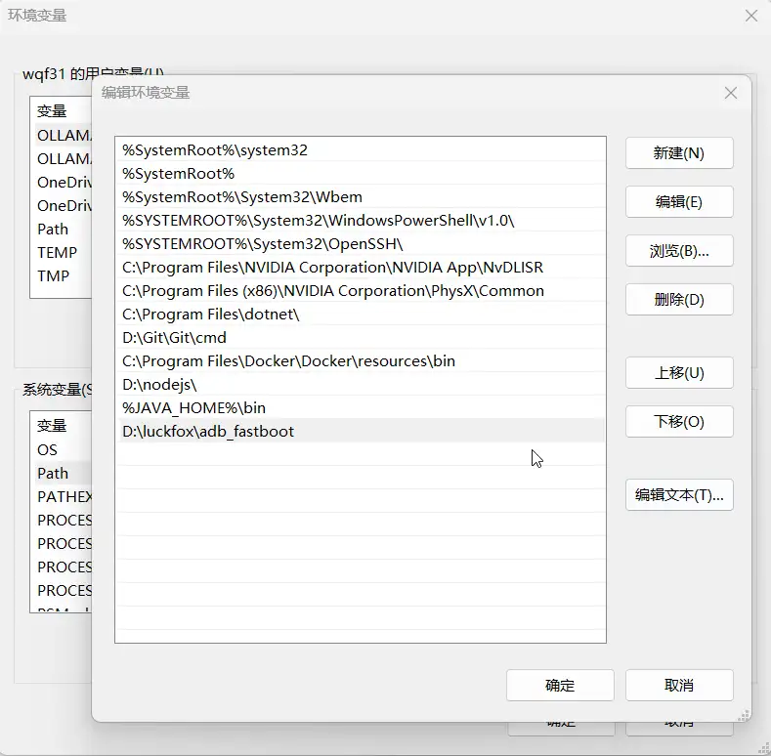Select the OpenSSH path entry

coord(262,244)
